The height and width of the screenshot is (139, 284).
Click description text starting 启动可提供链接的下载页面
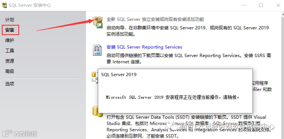pyautogui.click(x=189, y=58)
